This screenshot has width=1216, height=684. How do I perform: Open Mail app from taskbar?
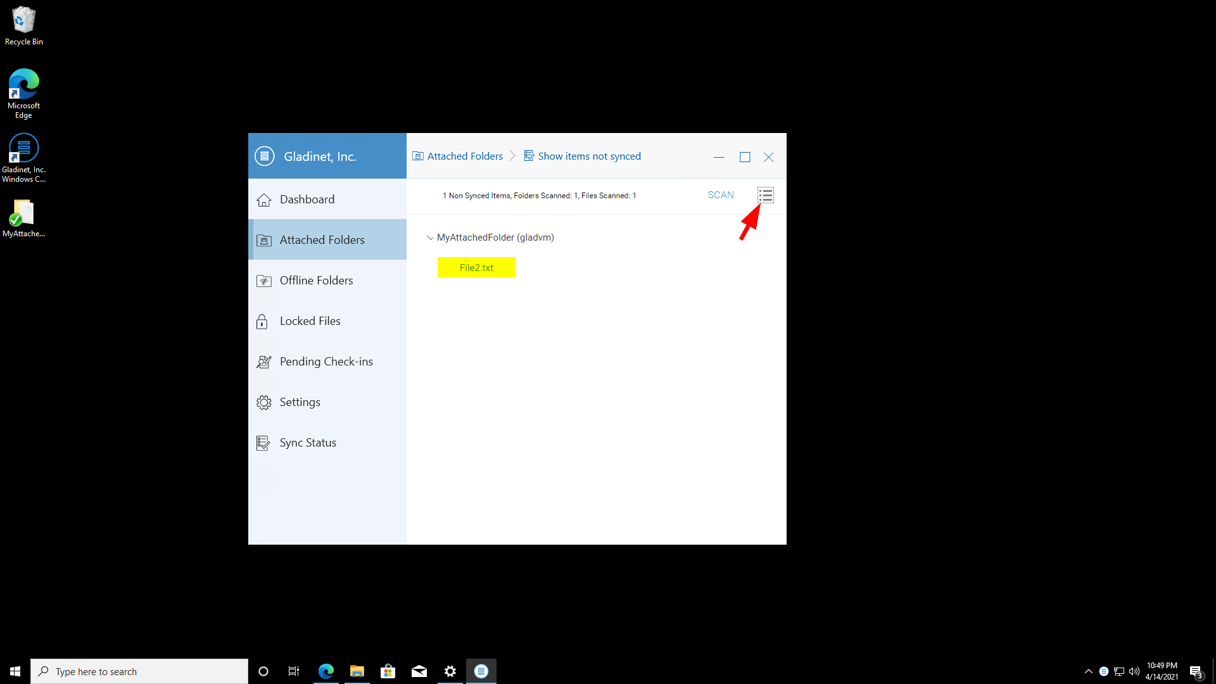419,671
